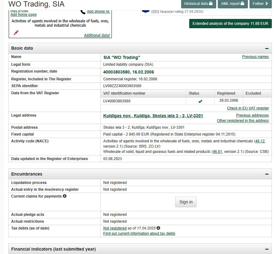Click Liquidation process Not registered value
Viewport: 274px width, 254px height.
pos(115,183)
